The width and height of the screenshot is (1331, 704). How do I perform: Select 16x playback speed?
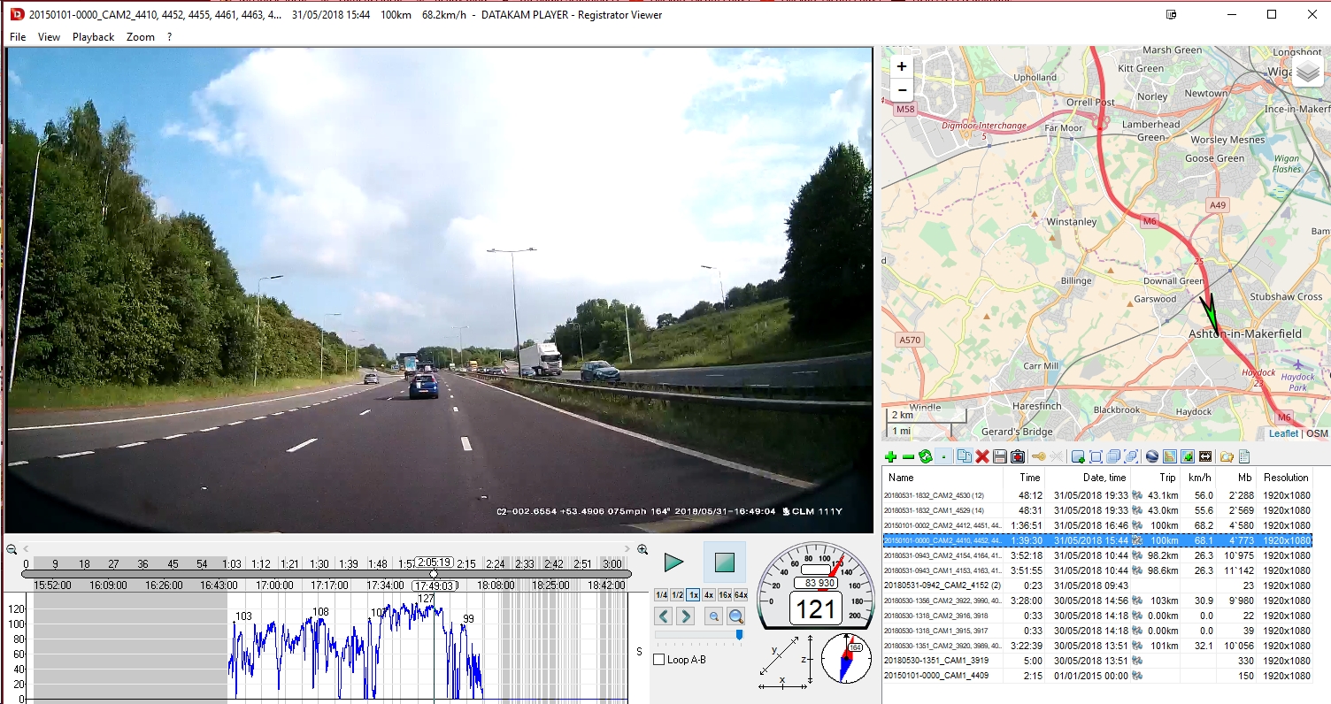[x=725, y=595]
